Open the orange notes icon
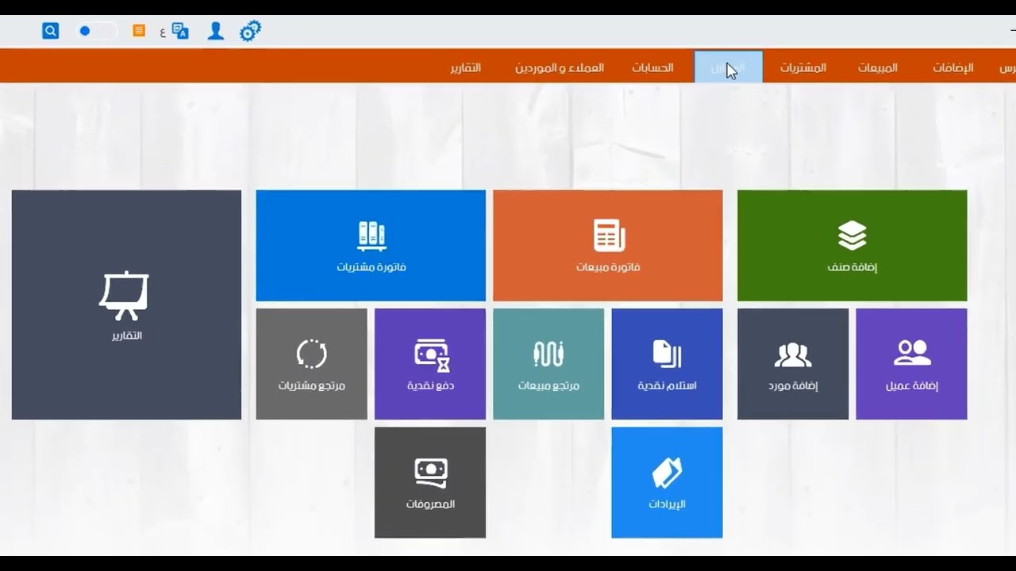This screenshot has width=1016, height=571. (x=139, y=30)
